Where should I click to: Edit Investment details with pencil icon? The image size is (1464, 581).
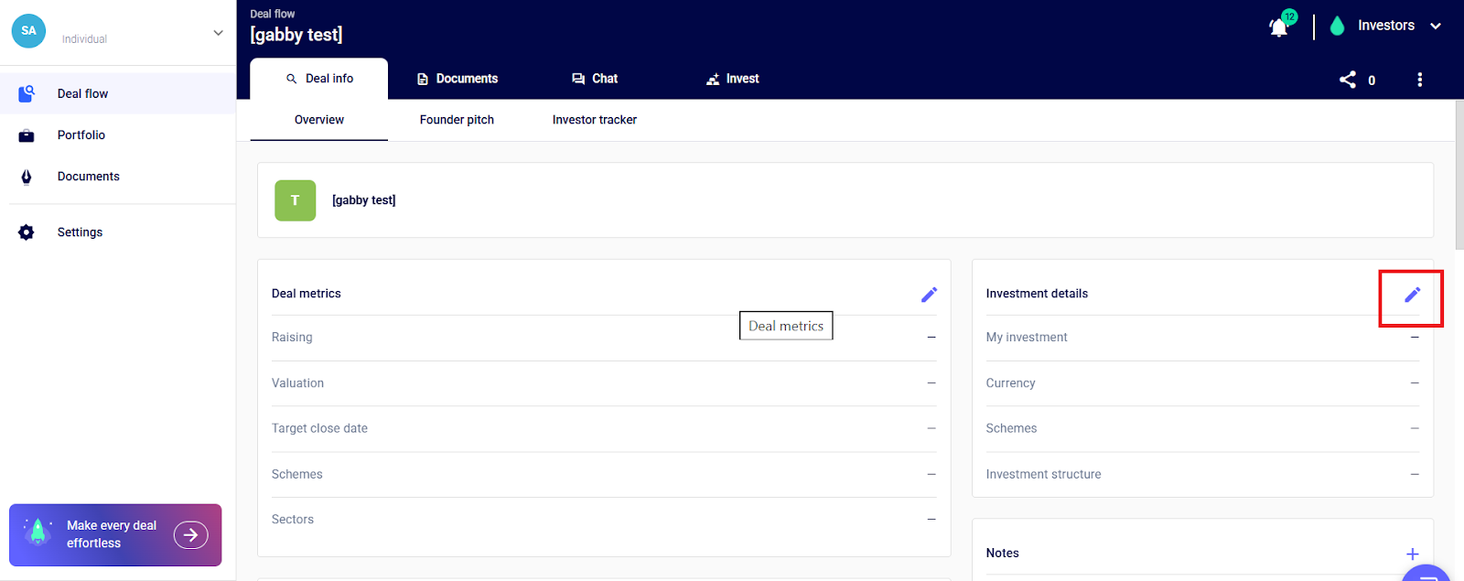[x=1412, y=295]
